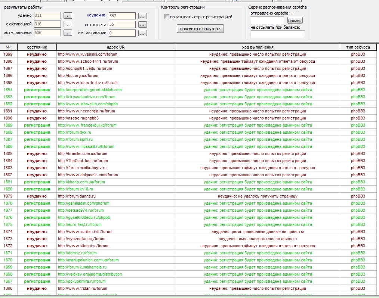Select row with http://www.kitoboi.ru/forum
This screenshot has width=379, height=298.
coord(188,246)
